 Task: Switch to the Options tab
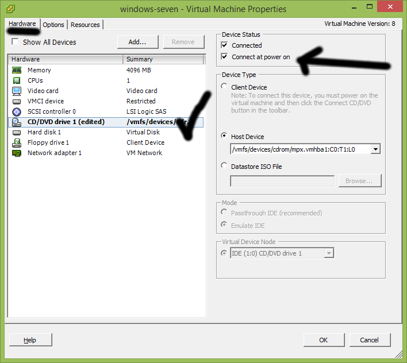click(53, 25)
